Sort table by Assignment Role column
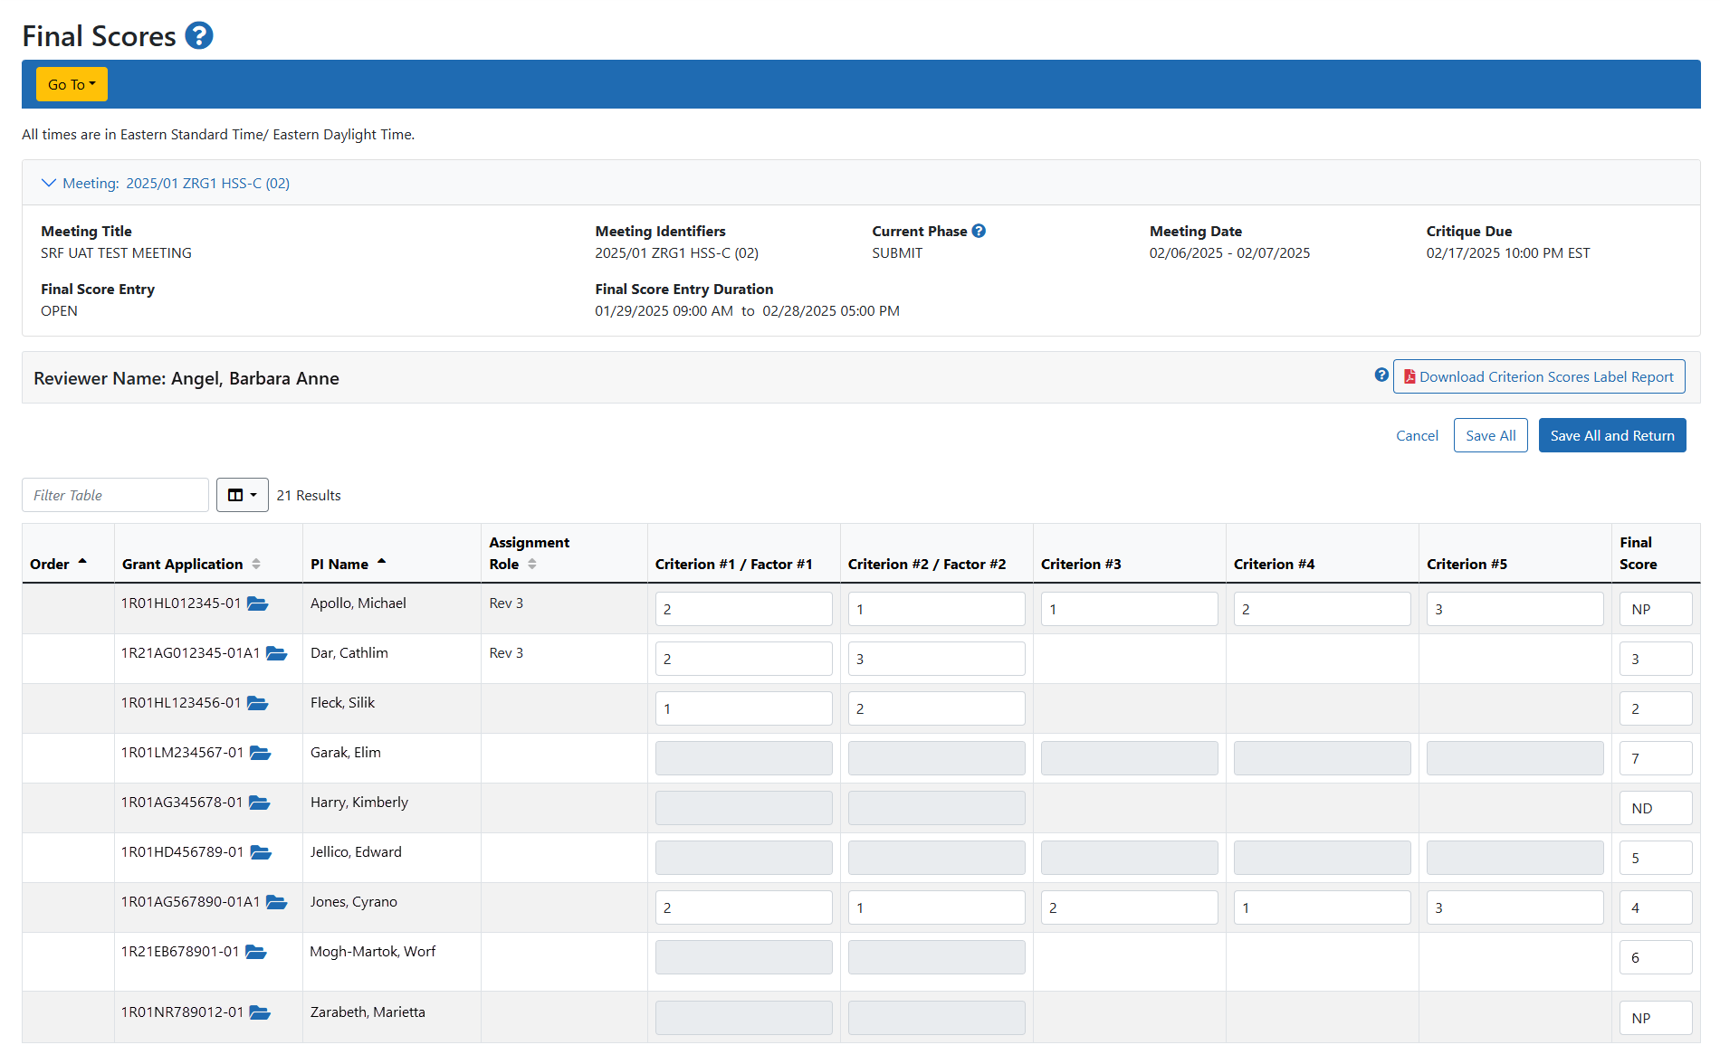This screenshot has height=1064, width=1720. click(532, 565)
